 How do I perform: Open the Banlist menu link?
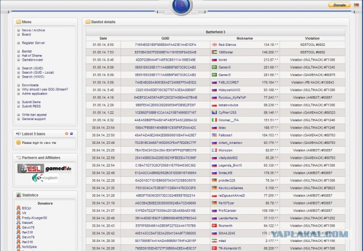pos(27,52)
